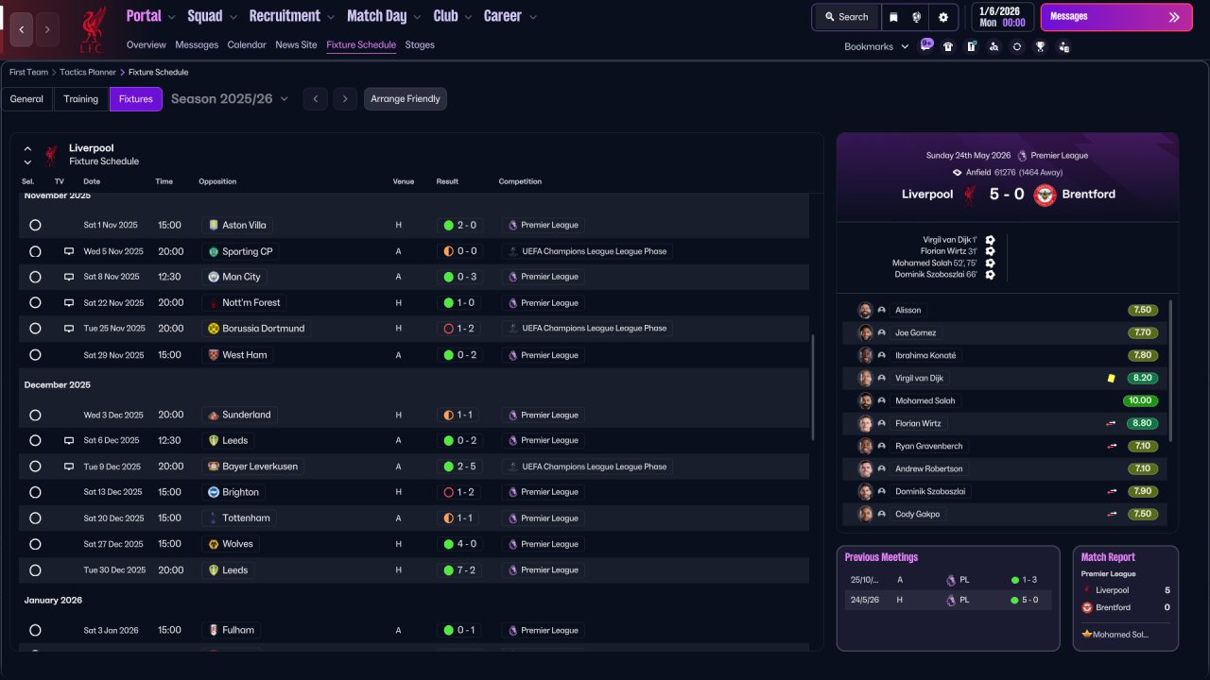The width and height of the screenshot is (1210, 680).
Task: Open the Messages button
Action: [x=1116, y=17]
